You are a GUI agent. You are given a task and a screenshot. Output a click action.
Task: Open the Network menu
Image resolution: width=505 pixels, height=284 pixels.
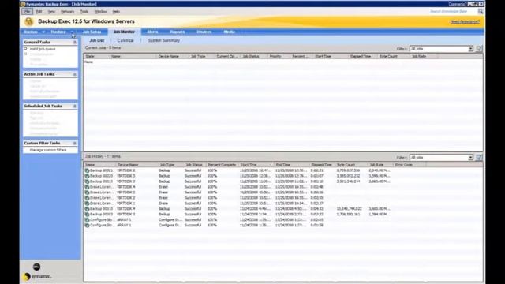[67, 12]
